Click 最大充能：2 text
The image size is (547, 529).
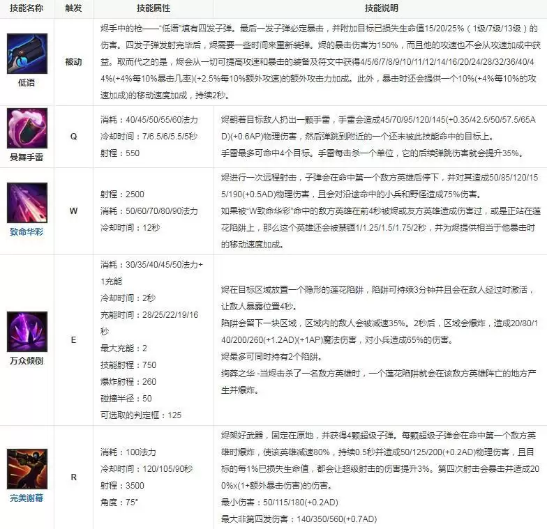[123, 348]
